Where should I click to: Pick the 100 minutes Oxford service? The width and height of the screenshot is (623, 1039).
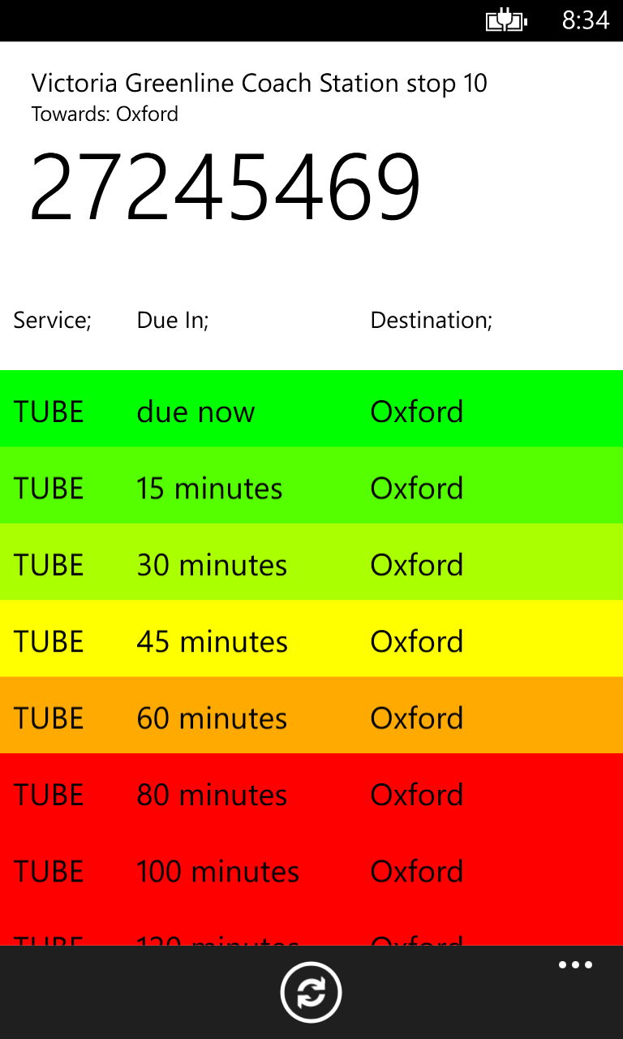pos(311,869)
